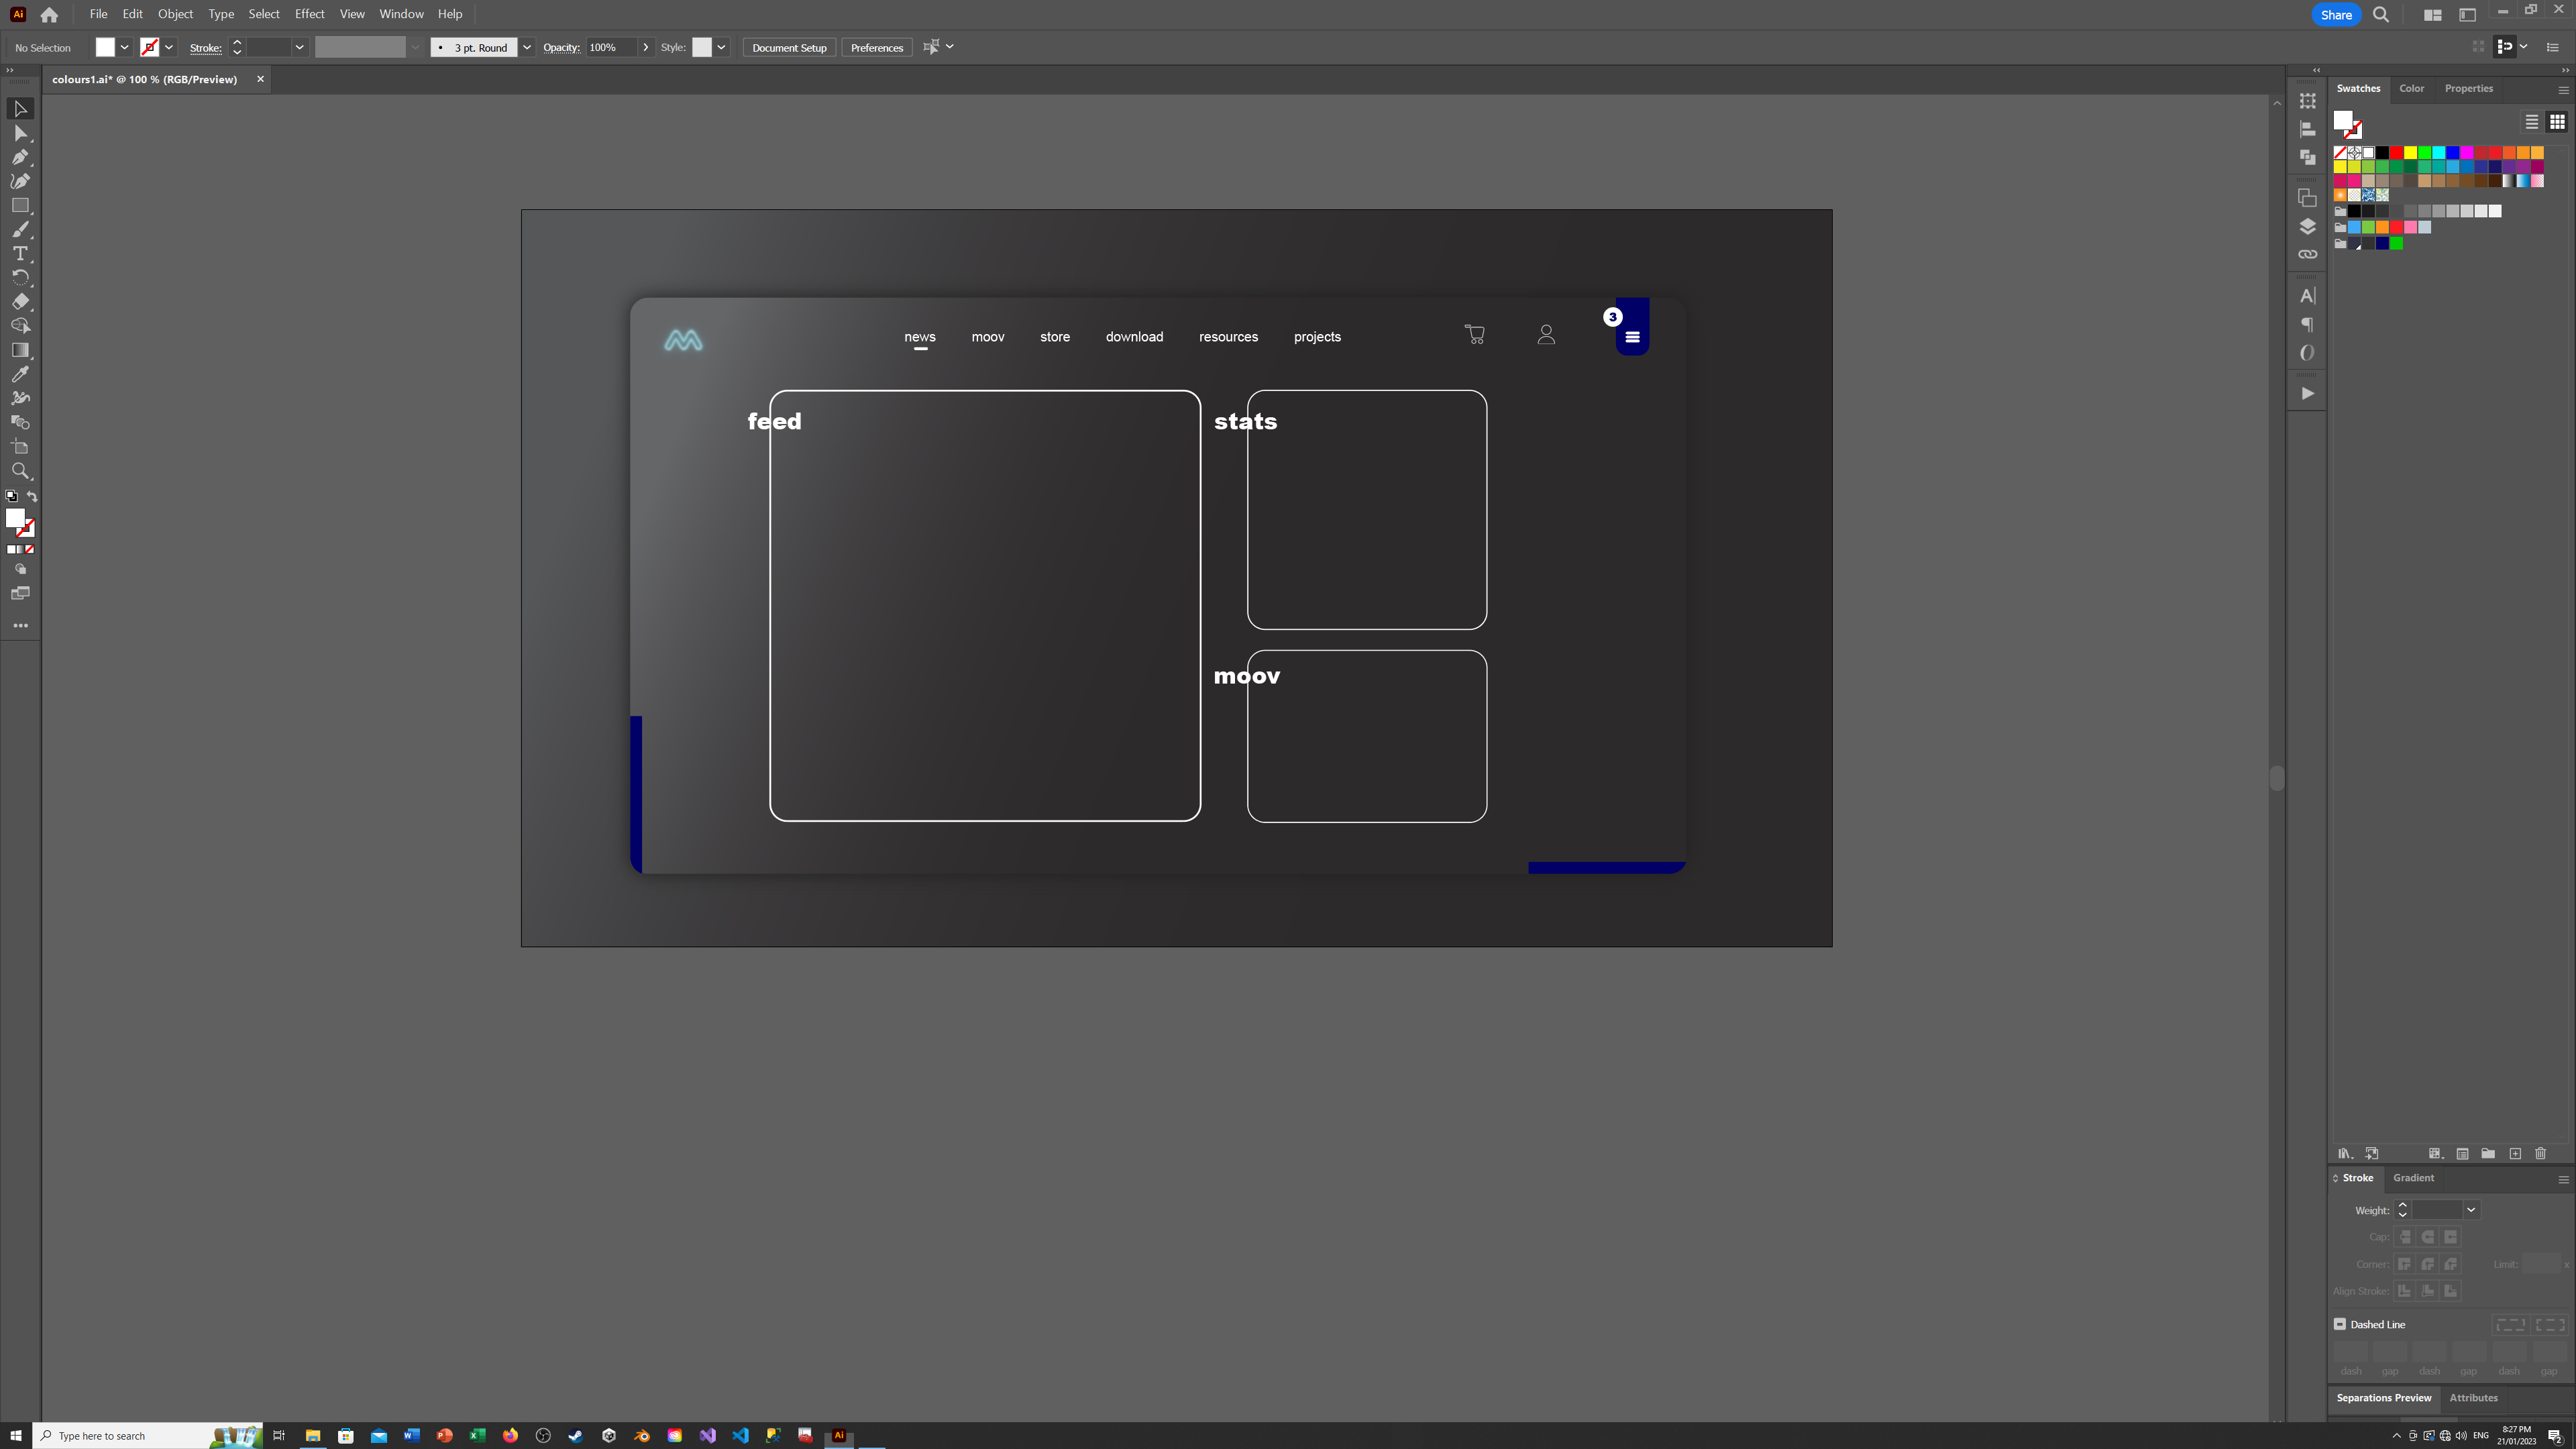The height and width of the screenshot is (1449, 2576).
Task: Swap fill and stroke colors
Action: click(x=32, y=496)
